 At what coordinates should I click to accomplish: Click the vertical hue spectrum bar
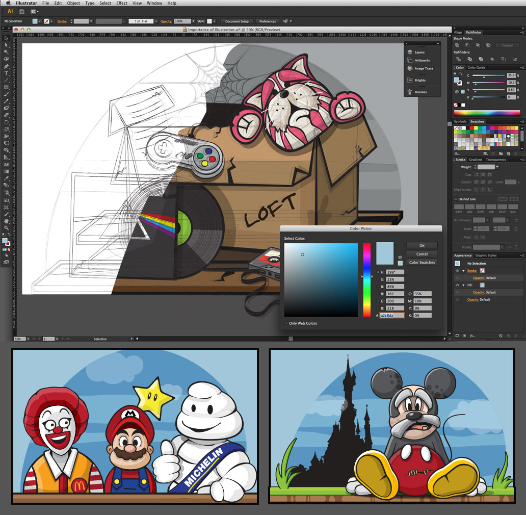click(366, 280)
